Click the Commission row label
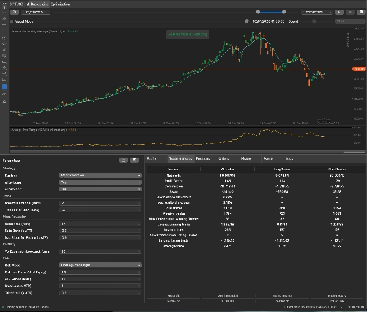Viewport: 367px width, 312px height. (174, 187)
